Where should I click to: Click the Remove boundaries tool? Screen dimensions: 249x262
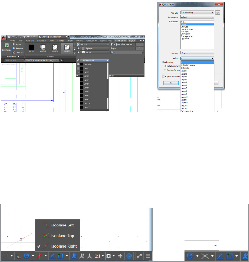[x=18, y=49]
